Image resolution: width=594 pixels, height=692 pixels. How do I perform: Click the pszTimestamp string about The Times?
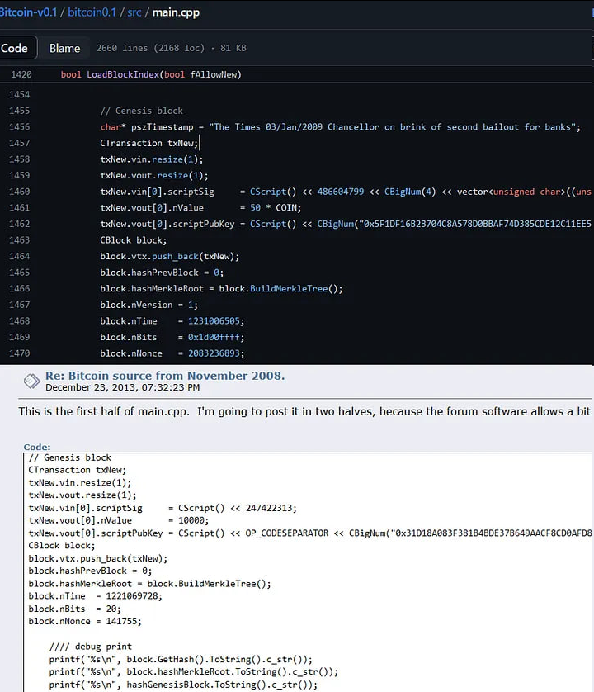(393, 127)
